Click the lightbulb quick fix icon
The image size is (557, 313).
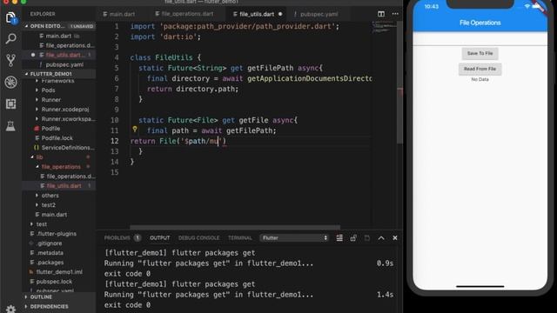pyautogui.click(x=135, y=130)
